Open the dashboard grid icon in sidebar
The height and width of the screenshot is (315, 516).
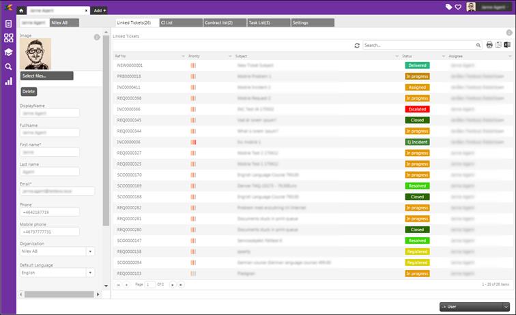click(x=9, y=38)
